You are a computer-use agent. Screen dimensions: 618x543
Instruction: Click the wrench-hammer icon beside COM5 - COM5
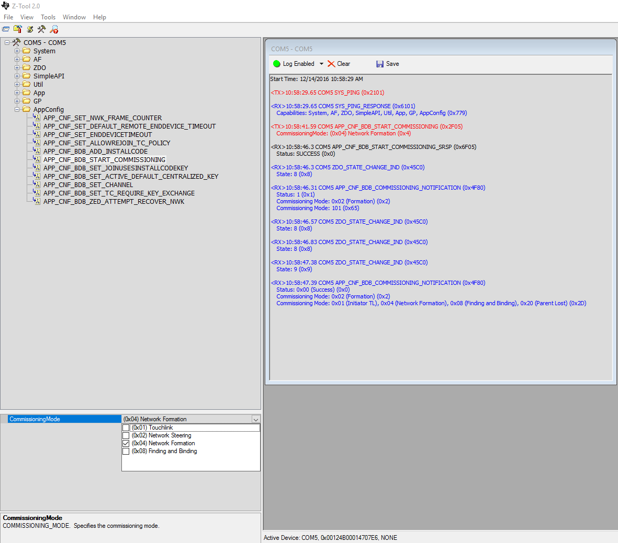click(x=17, y=42)
